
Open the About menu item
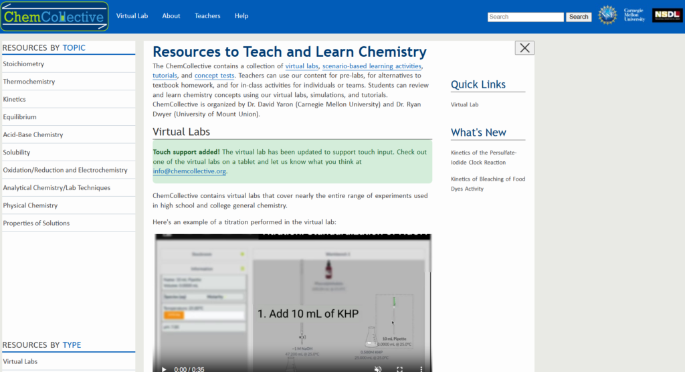point(171,16)
